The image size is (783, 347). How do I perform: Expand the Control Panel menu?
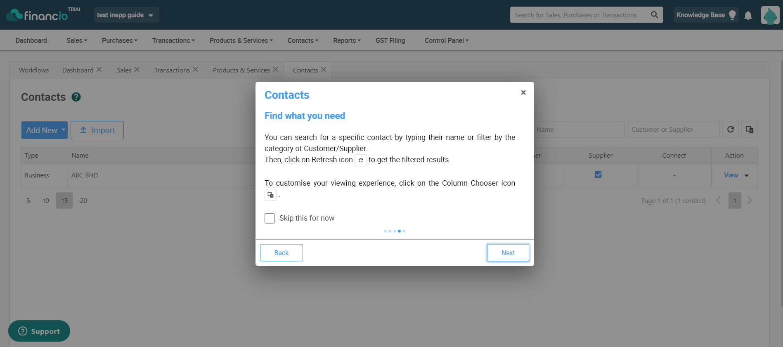(x=447, y=40)
